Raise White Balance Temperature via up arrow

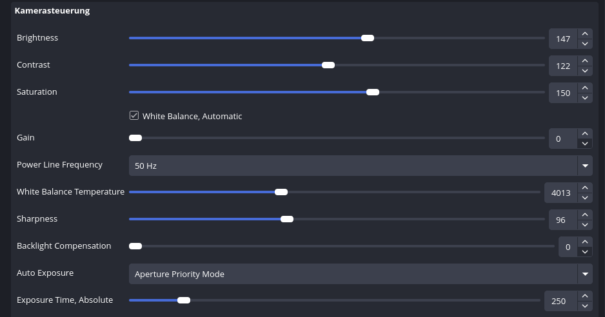coord(584,187)
